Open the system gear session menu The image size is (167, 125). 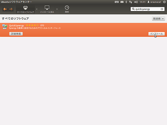[x=164, y=2]
